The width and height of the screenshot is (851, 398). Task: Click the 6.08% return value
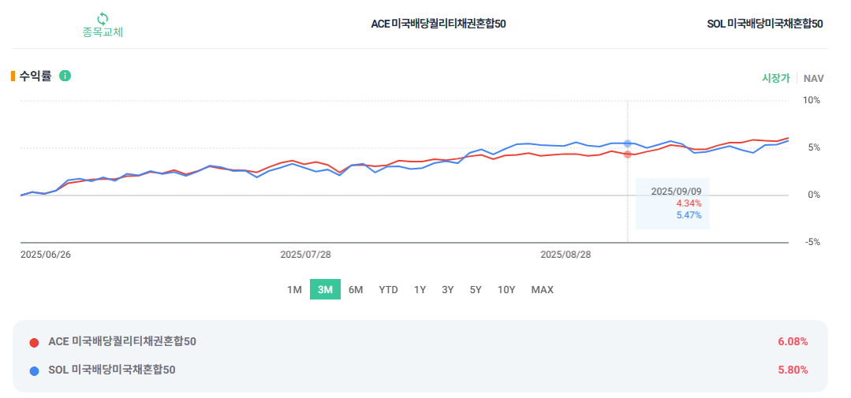pos(793,341)
